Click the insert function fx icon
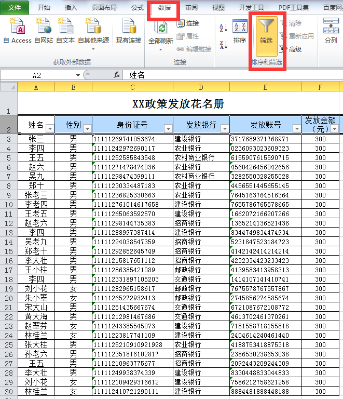The image size is (343, 399). [x=117, y=75]
